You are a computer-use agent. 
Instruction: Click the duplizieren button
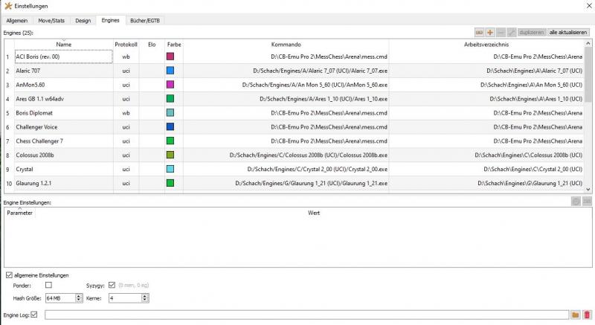pyautogui.click(x=532, y=33)
